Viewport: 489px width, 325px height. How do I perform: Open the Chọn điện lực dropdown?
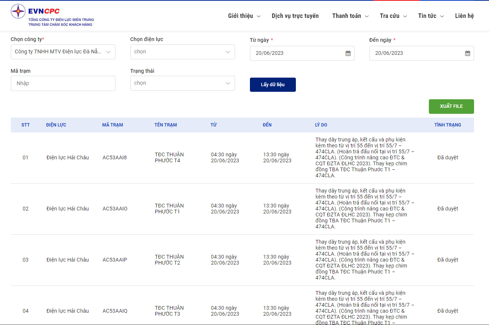coord(183,52)
